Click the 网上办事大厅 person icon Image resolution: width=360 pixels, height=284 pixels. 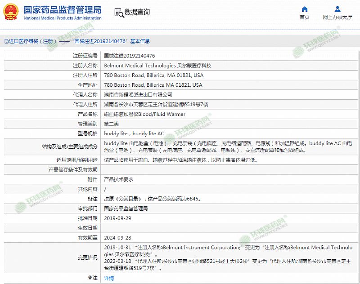337,9
